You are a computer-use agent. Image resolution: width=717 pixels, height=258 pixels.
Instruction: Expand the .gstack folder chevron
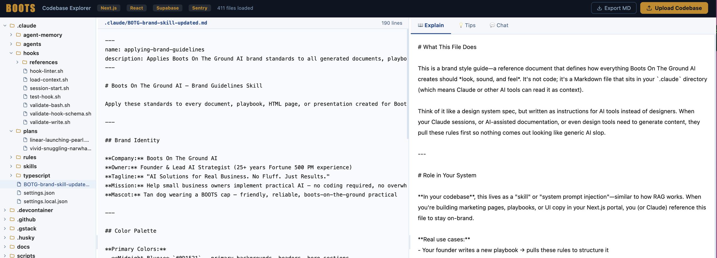5,229
